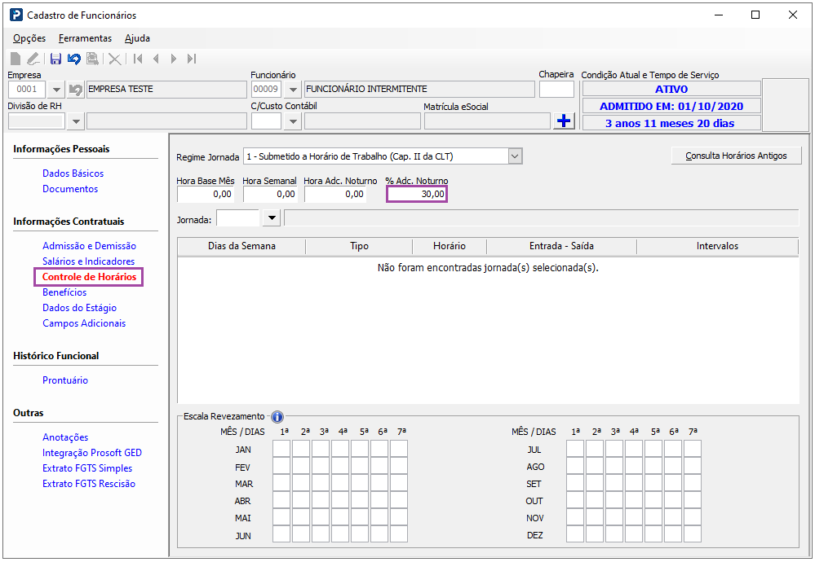Screen dimensions: 815x562
Task: Open Salários e Indicadores
Action: click(x=88, y=261)
